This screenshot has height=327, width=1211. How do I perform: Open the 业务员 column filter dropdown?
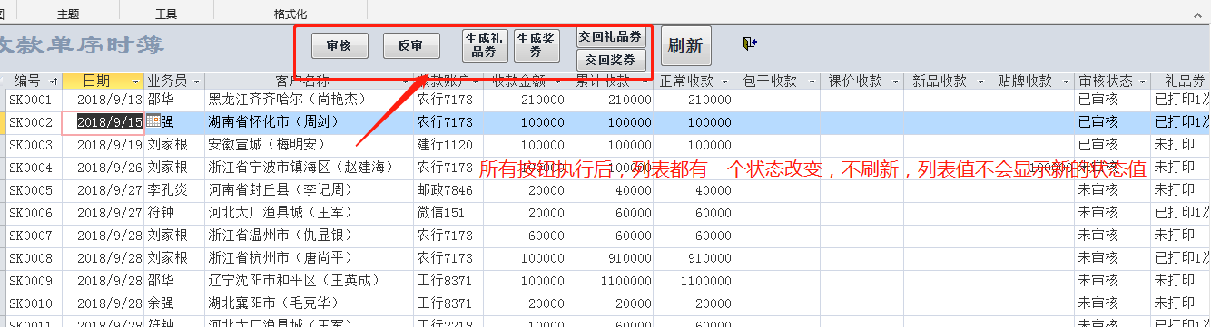197,82
